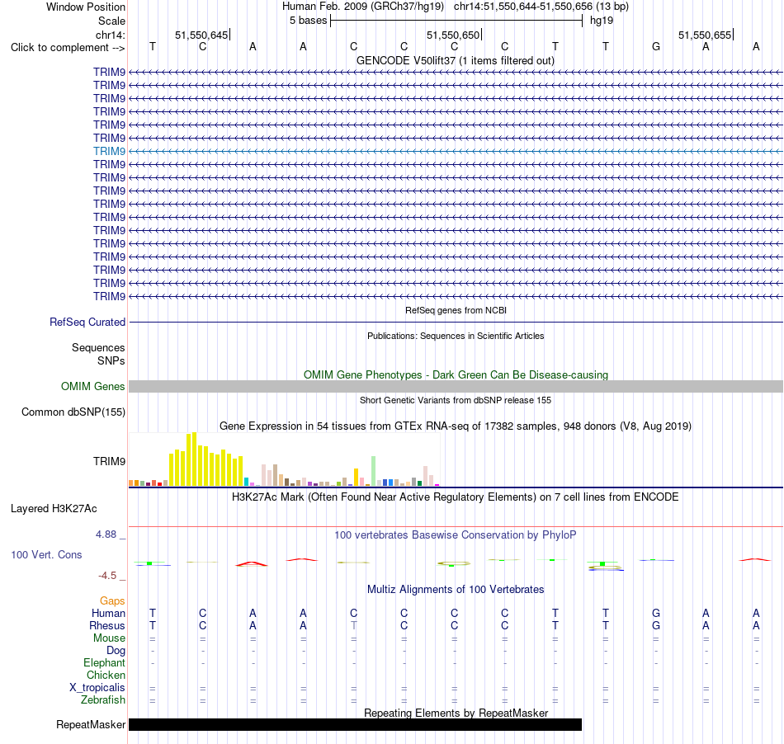Open "Short Genetic Variants from dbSNP release 155"
The height and width of the screenshot is (744, 784).
pyautogui.click(x=456, y=400)
